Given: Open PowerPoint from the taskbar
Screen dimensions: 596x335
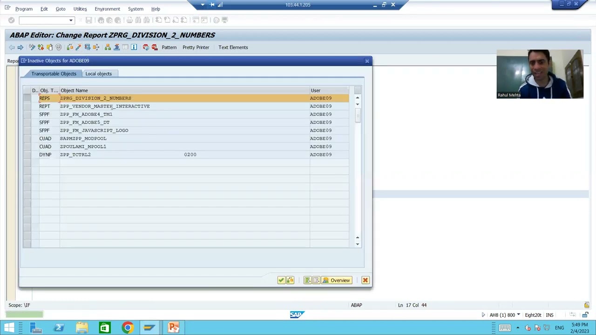Looking at the screenshot, I should pos(173,328).
